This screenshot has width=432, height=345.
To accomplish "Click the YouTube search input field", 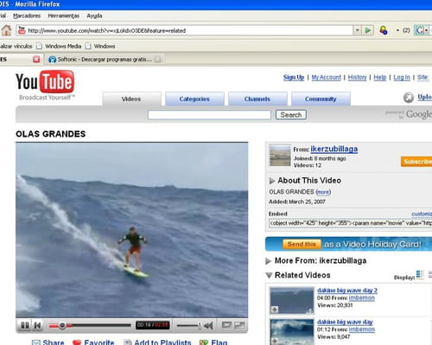I will [209, 115].
